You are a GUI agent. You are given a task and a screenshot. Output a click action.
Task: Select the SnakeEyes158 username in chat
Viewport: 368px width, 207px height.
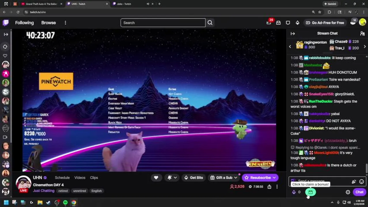coord(321,94)
